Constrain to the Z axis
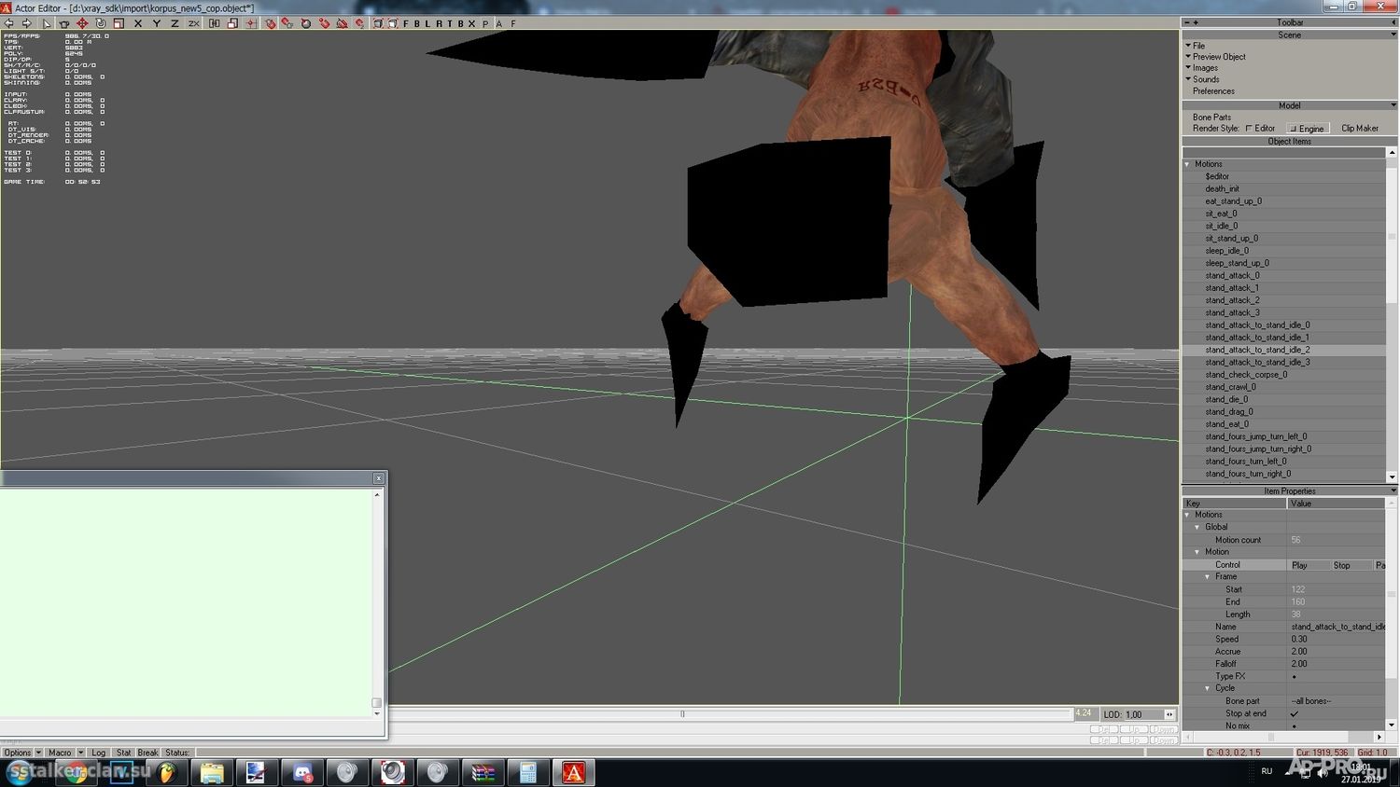1400x787 pixels. click(175, 23)
